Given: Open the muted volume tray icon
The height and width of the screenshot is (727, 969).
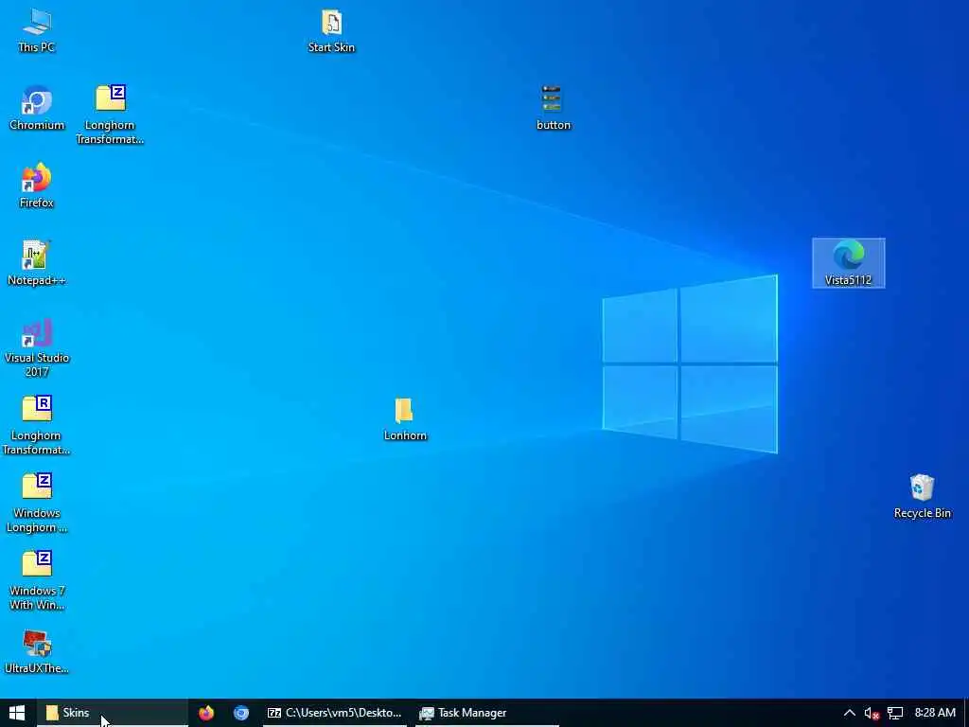Looking at the screenshot, I should point(872,713).
